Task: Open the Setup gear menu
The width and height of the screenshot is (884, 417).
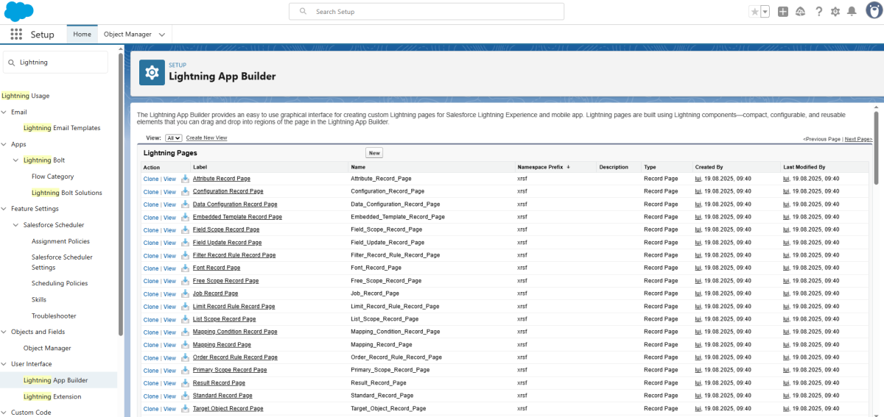Action: click(835, 12)
